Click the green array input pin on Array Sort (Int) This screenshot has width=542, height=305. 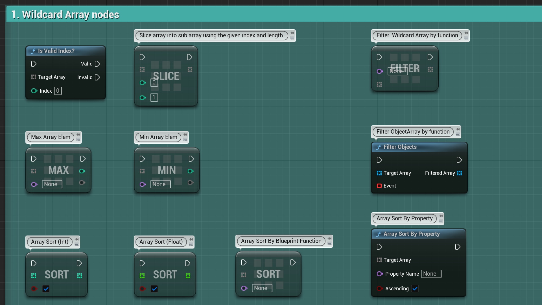[x=34, y=276]
